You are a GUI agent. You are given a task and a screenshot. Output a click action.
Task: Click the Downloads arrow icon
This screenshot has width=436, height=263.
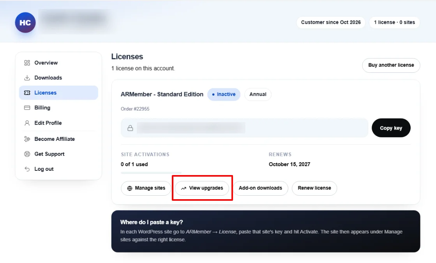[x=27, y=78]
